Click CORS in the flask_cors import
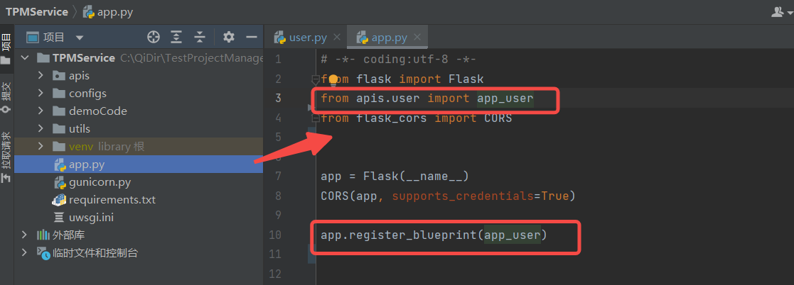794x285 pixels. tap(498, 118)
